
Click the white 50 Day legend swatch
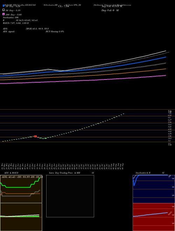3,10
